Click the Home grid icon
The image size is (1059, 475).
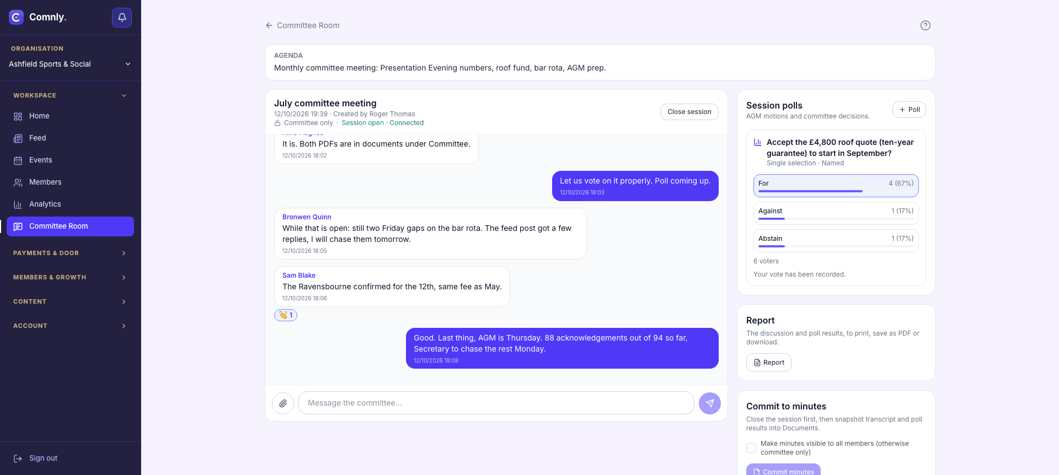[x=18, y=116]
